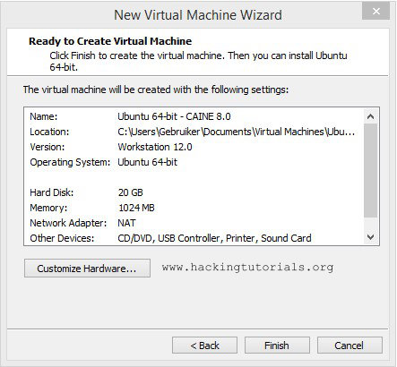Screen dimensions: 397x367
Task: Select the 'NAT' network adapter value
Action: [126, 223]
